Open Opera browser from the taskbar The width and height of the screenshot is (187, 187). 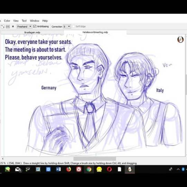pyautogui.click(x=109, y=169)
